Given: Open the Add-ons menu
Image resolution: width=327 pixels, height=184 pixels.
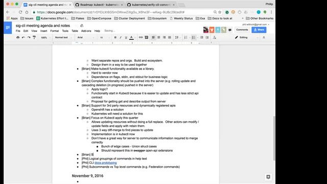Looking at the screenshot, I should [86, 31].
